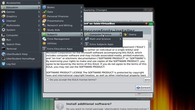Select the Computer Science menu entry

(x=103, y=35)
